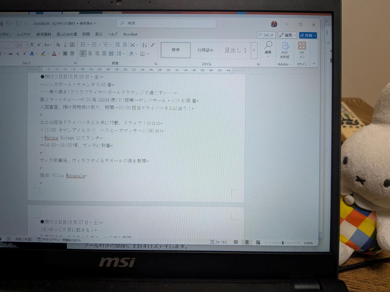Image resolution: width=390 pixels, height=292 pixels.
Task: Switch to 表示 tab
Action: [x=99, y=34]
